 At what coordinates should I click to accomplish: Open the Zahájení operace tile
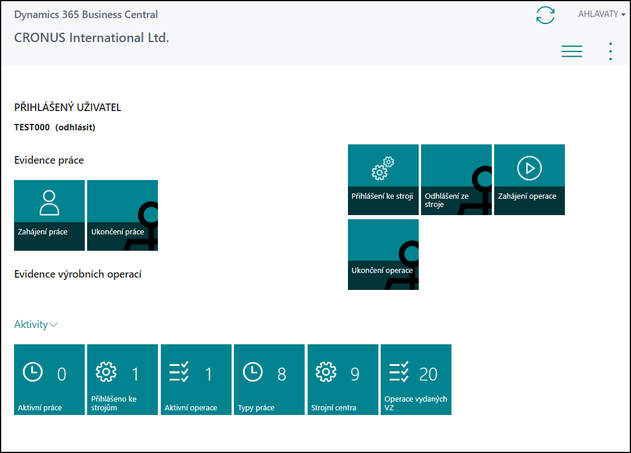(x=530, y=180)
